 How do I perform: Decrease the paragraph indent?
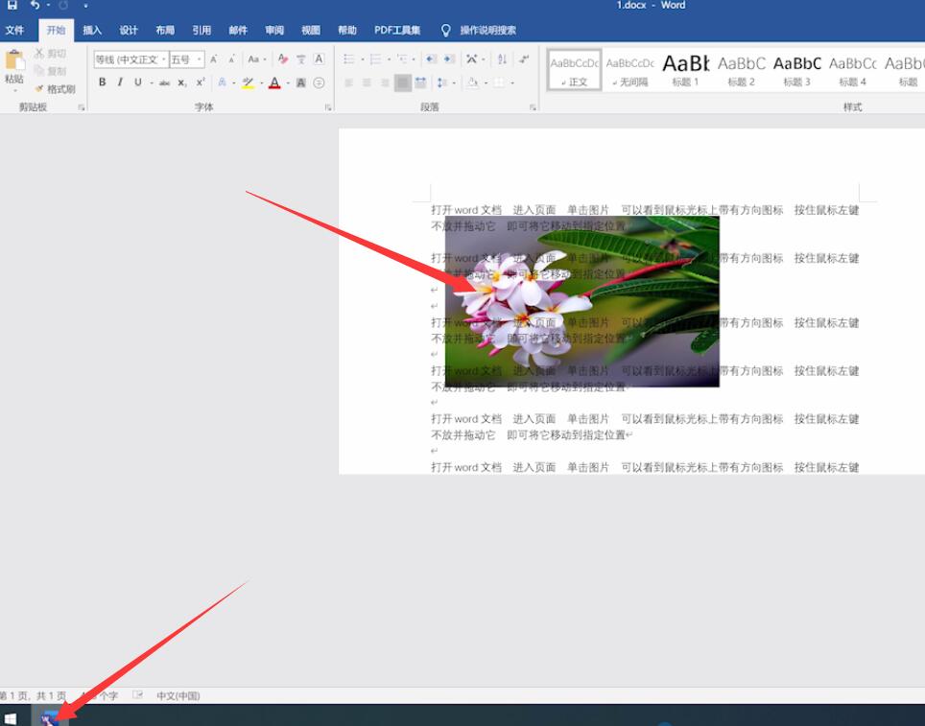[431, 59]
